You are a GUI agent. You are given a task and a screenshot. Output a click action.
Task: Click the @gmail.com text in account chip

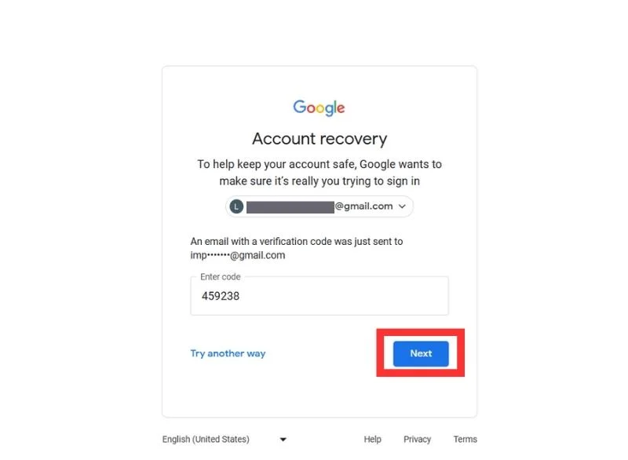coord(363,206)
